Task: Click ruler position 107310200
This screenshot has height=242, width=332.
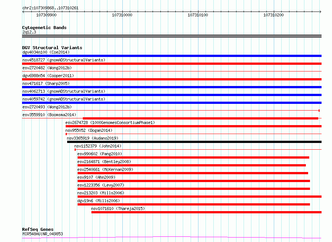Action: (x=273, y=15)
